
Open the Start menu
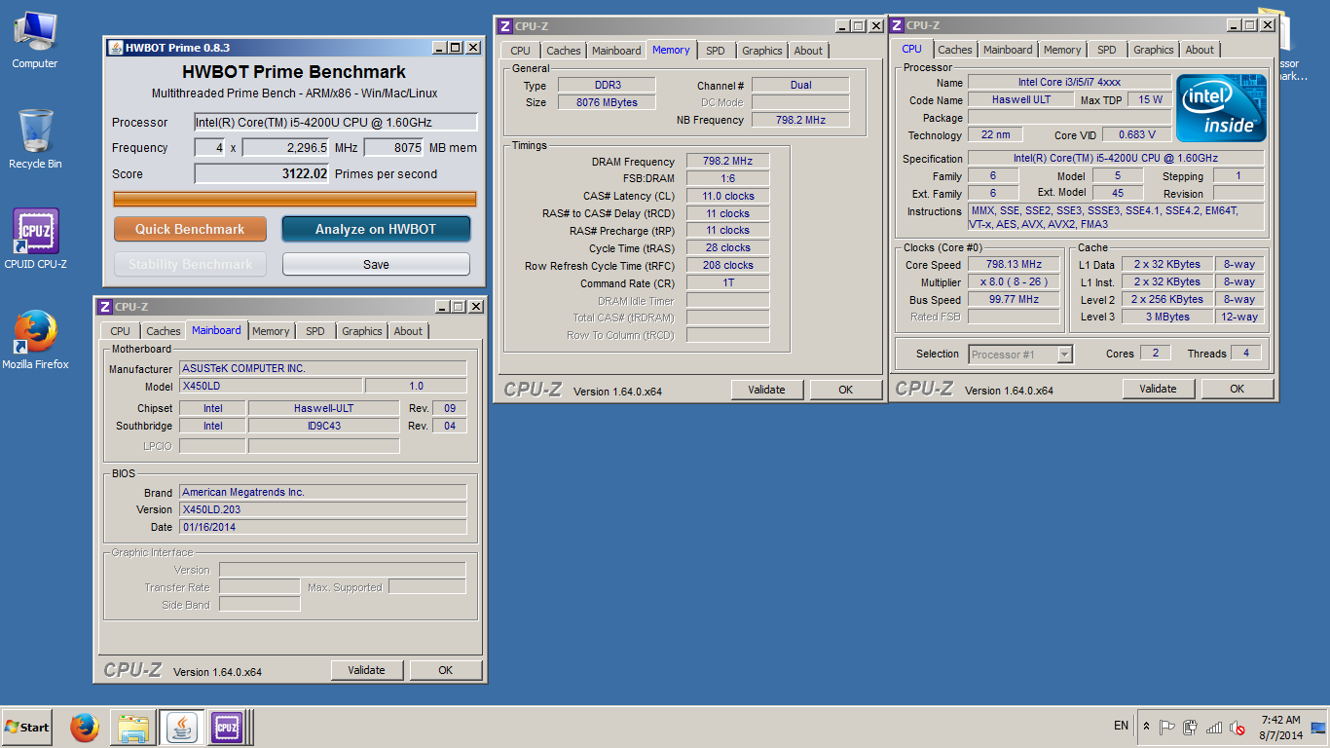[x=27, y=727]
